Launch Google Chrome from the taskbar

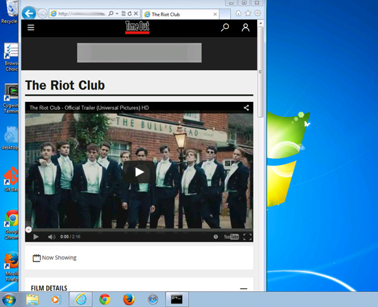[104, 299]
